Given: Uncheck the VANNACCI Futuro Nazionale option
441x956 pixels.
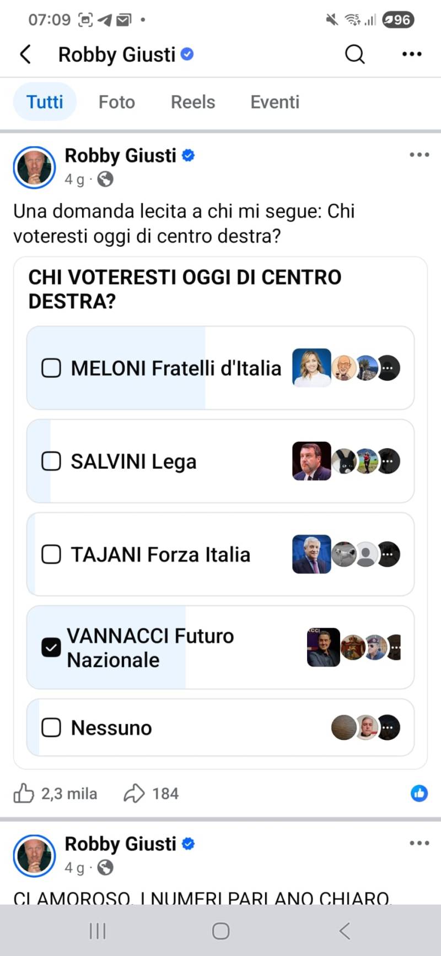Looking at the screenshot, I should (51, 647).
